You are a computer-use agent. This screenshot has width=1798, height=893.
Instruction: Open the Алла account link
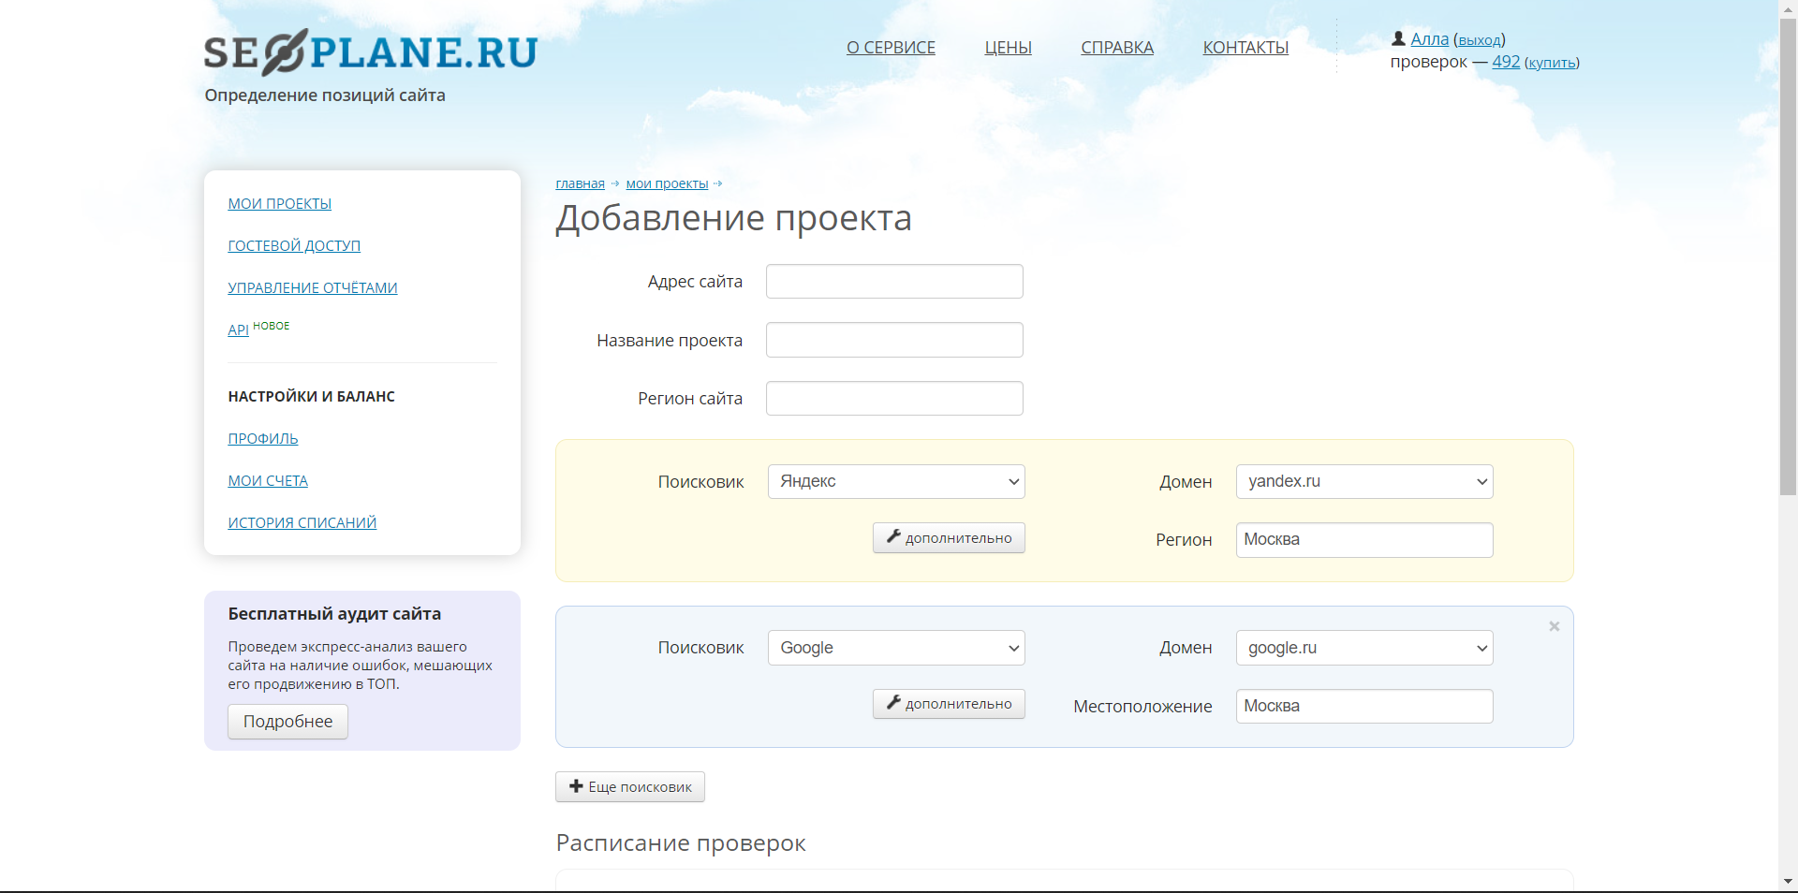tap(1429, 39)
